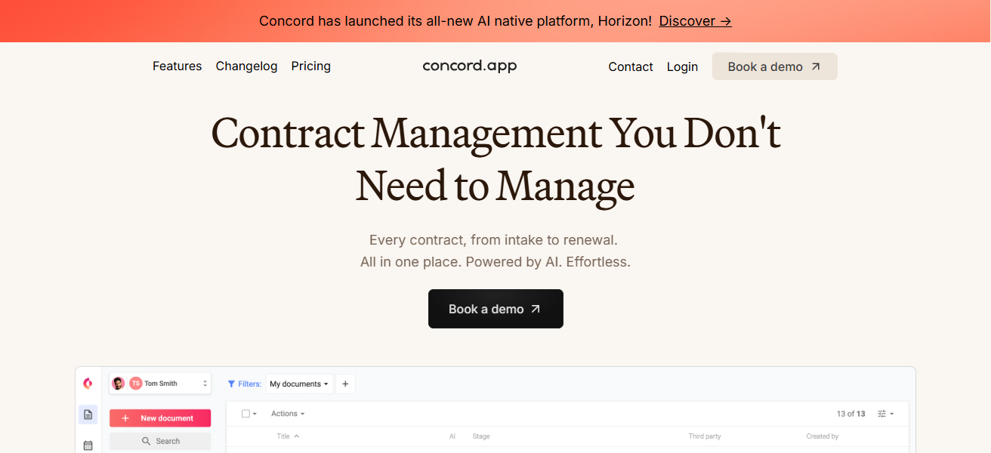Expand the column settings dropdown arrow

click(x=892, y=414)
